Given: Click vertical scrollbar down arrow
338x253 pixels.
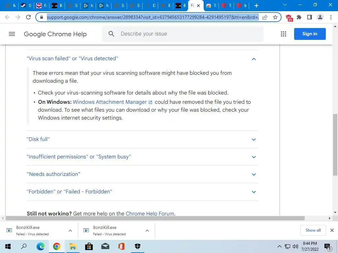Looking at the screenshot, I should pos(335,212).
